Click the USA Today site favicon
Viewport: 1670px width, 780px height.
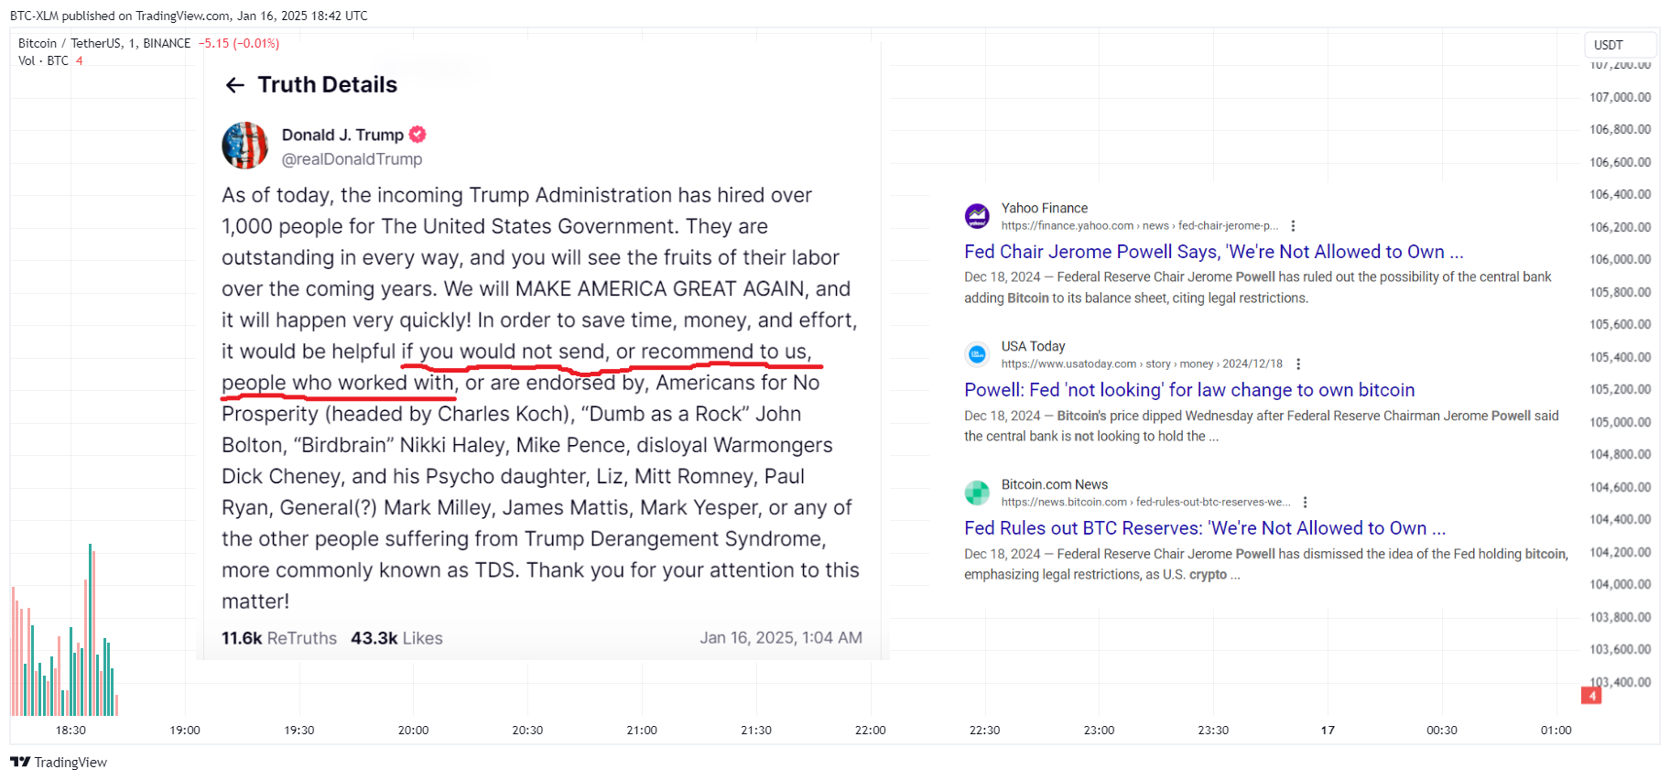coord(977,354)
